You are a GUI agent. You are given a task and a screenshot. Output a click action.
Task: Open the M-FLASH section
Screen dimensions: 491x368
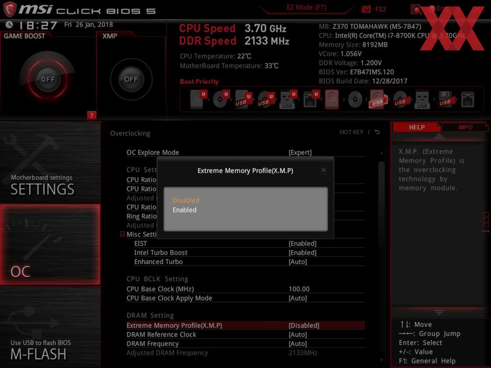click(x=50, y=327)
